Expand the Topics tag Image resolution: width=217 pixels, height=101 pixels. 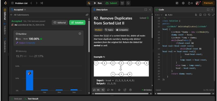tap(109, 30)
